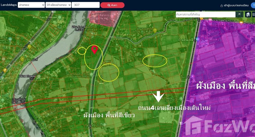
Task: Open the district dropdown 01-เมืองอ่างทอง
Action: tap(58, 5)
